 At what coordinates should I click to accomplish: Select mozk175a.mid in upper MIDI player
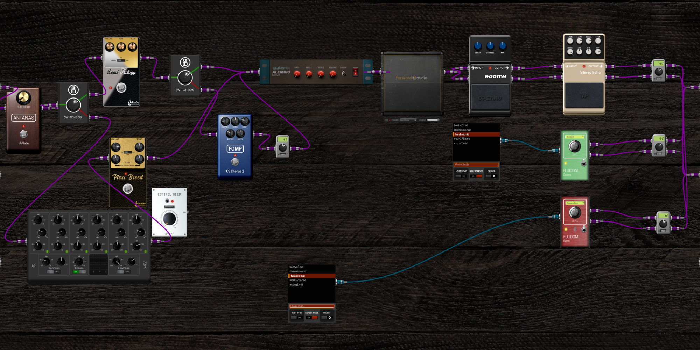476,139
